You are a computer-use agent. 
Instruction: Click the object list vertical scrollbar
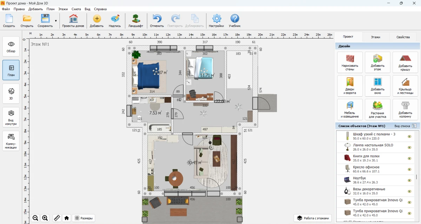pyautogui.click(x=417, y=176)
